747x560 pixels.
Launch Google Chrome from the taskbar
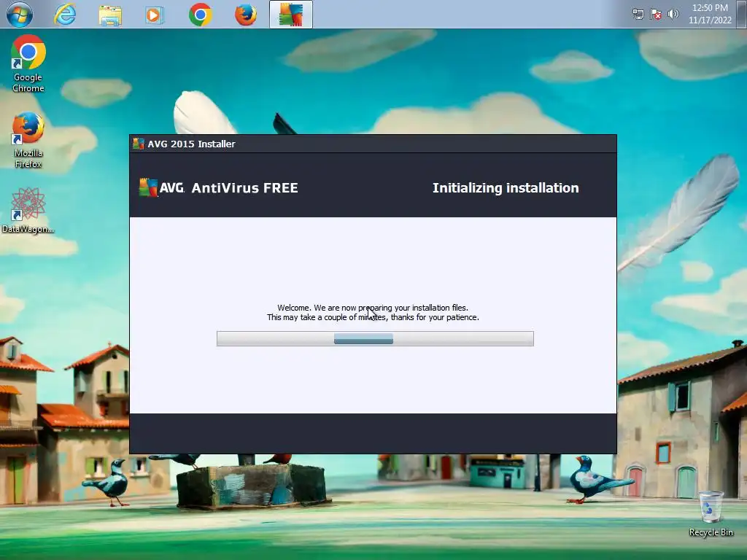coord(201,15)
